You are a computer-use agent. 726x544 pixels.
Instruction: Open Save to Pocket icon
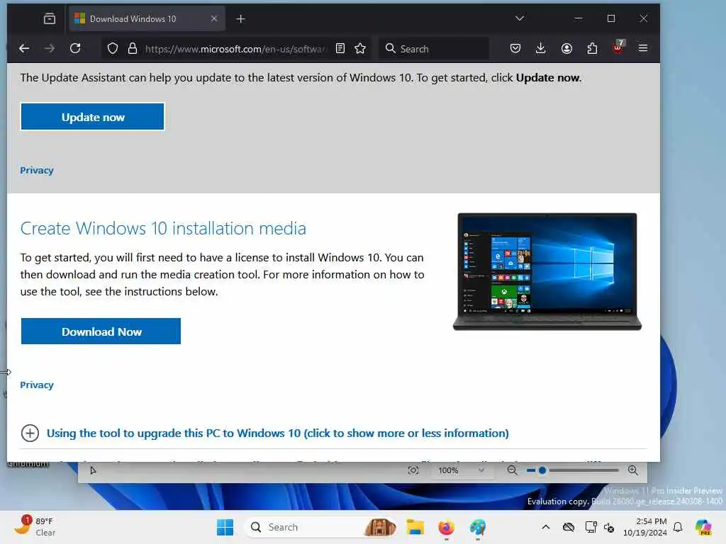click(515, 48)
